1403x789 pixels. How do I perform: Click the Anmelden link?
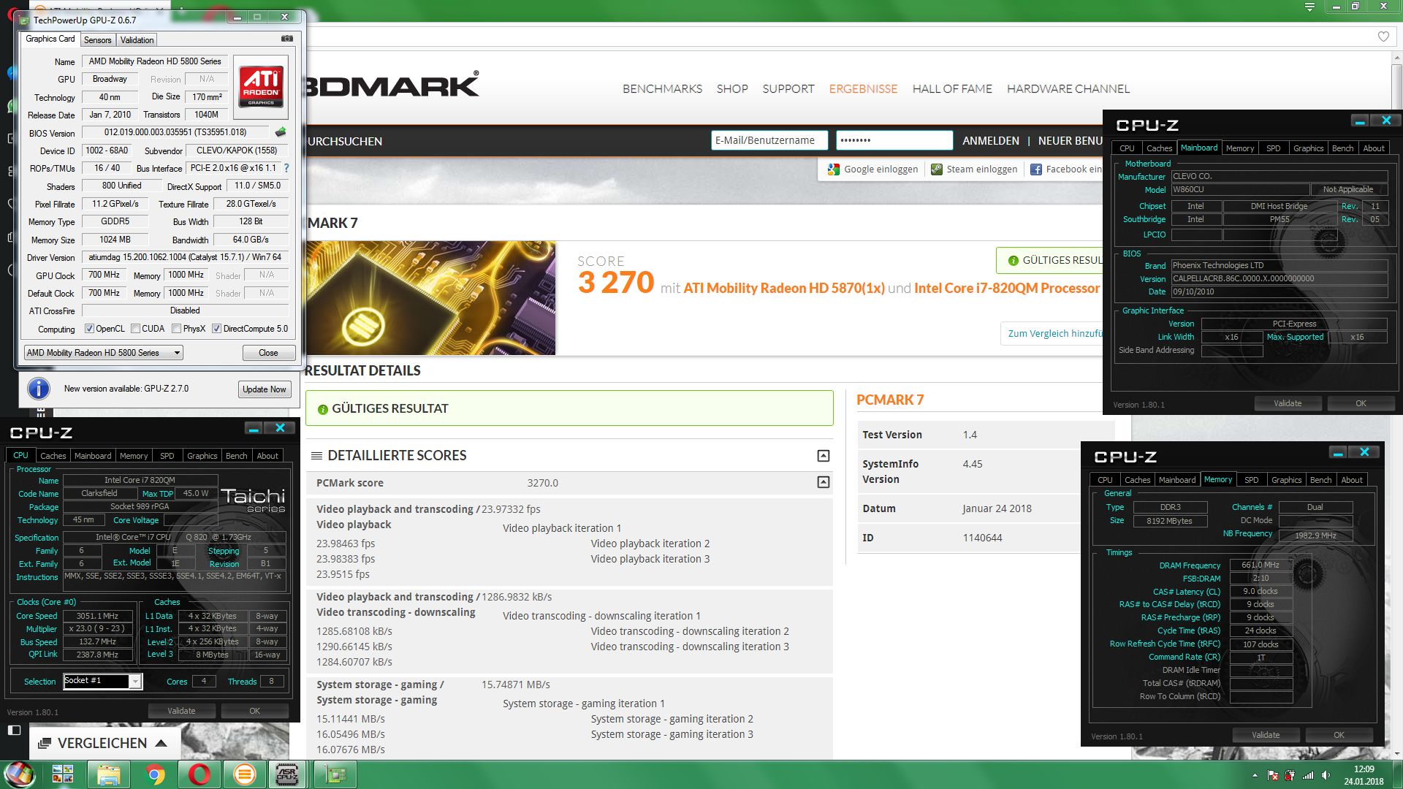[990, 141]
